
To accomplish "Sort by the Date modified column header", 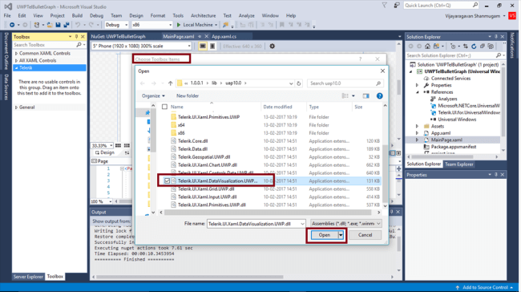I will click(277, 107).
